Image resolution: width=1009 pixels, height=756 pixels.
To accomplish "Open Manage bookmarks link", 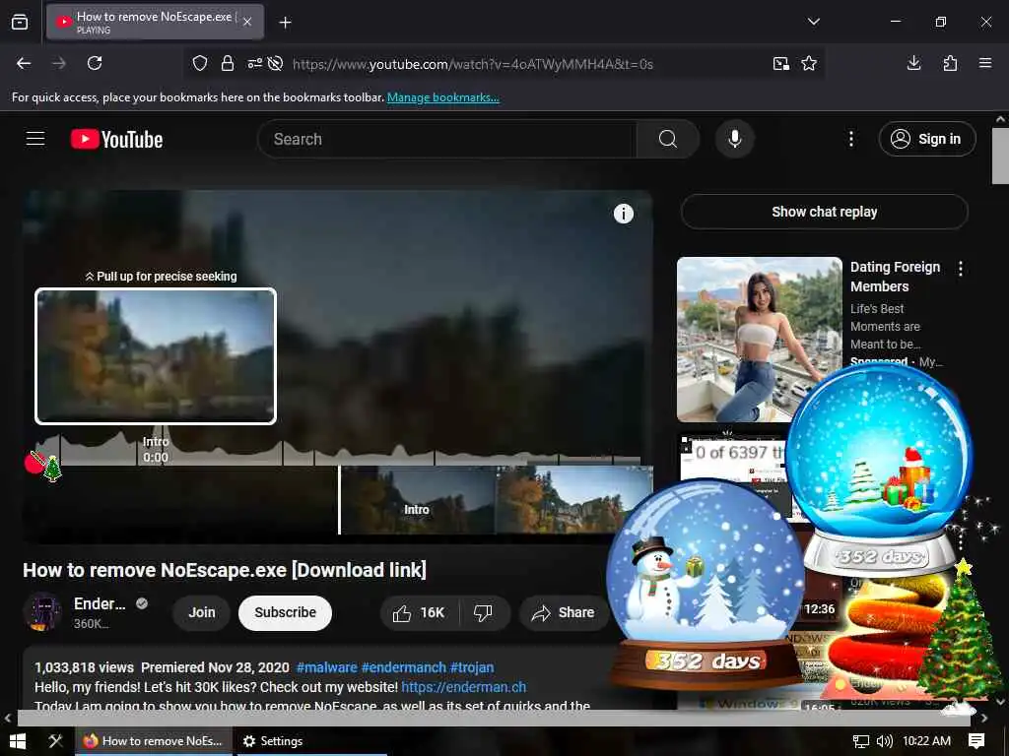I will click(x=442, y=97).
